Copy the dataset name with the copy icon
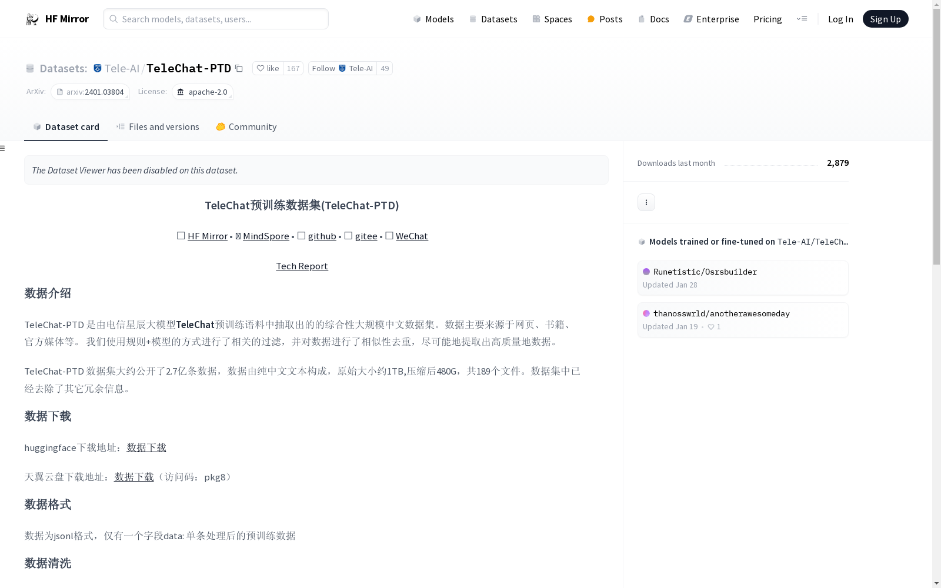Screen dimensions: 941x588 pyautogui.click(x=239, y=69)
